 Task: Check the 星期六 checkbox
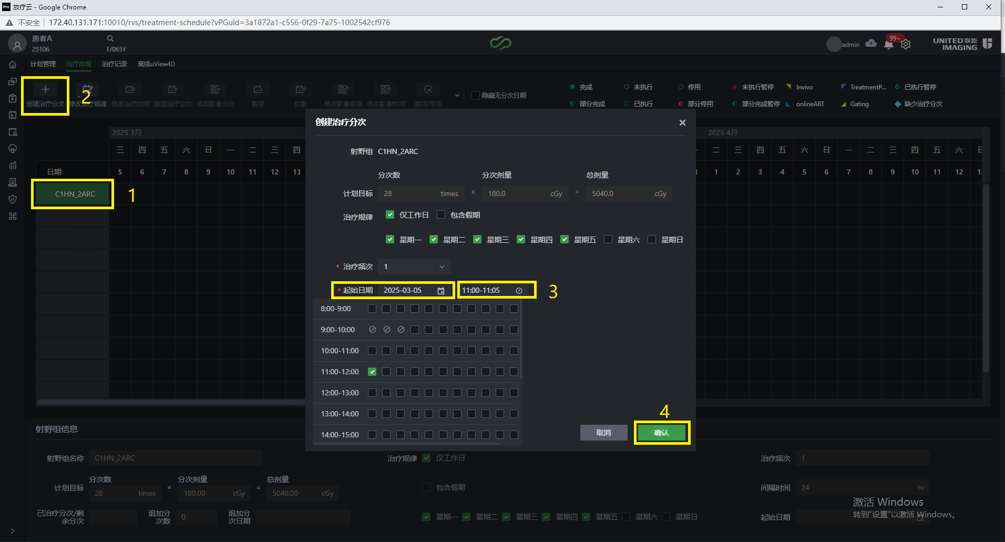(608, 239)
